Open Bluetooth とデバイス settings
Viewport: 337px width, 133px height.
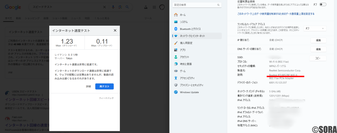click(197, 29)
